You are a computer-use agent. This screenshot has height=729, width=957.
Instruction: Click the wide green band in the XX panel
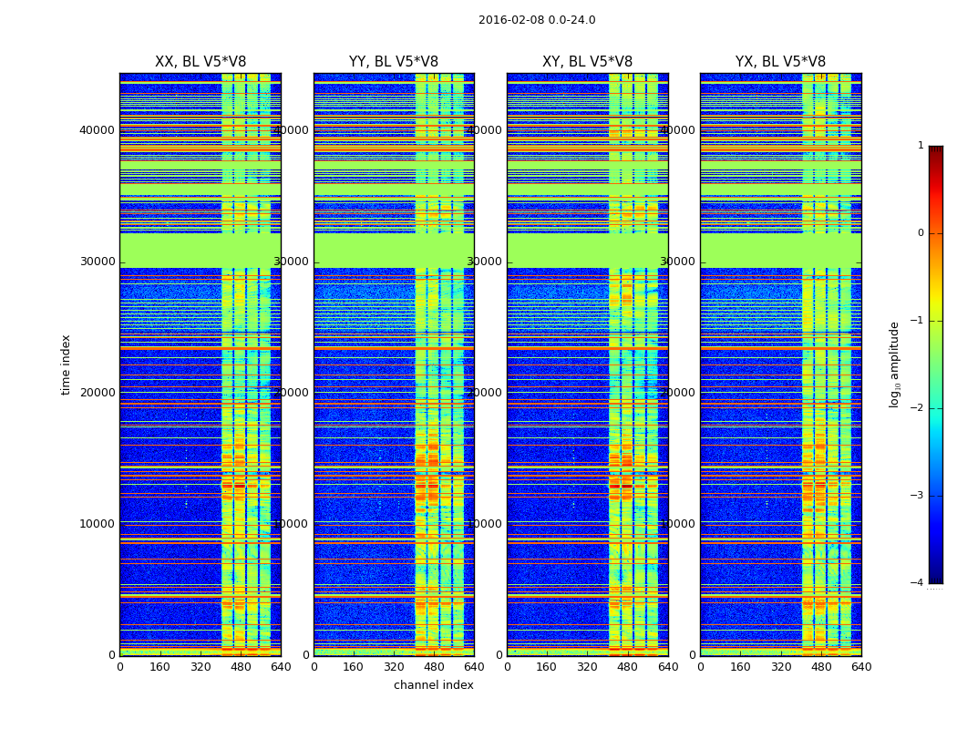coord(201,250)
